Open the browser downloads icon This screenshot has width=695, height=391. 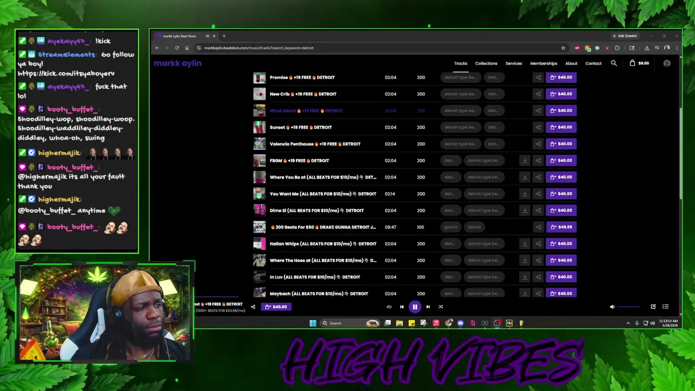click(x=647, y=48)
